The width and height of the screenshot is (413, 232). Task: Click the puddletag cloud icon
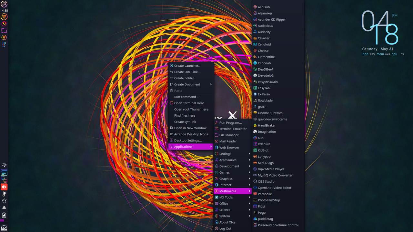[x=255, y=219]
